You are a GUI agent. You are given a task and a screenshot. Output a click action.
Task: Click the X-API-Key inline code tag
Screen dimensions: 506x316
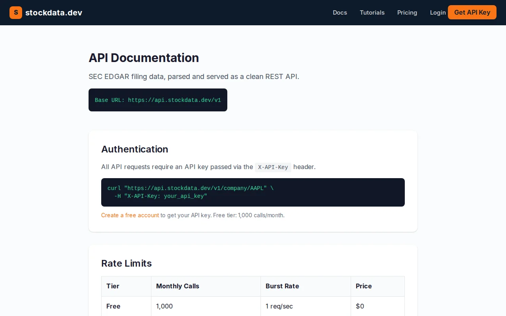point(273,167)
